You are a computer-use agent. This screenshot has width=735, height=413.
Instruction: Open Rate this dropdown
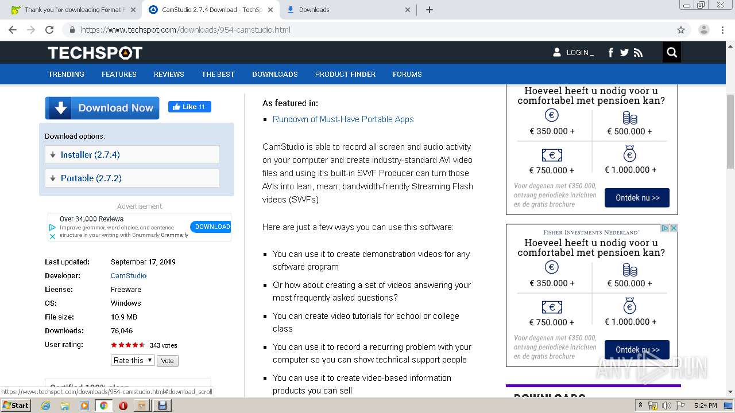[133, 360]
